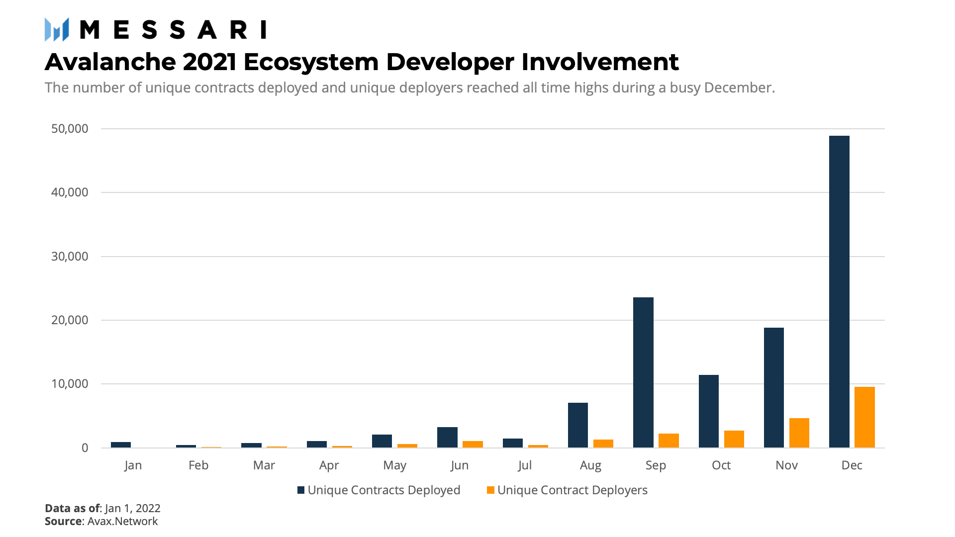
Task: Click the 'Unique Contract Deployers' legend label
Action: [x=573, y=490]
